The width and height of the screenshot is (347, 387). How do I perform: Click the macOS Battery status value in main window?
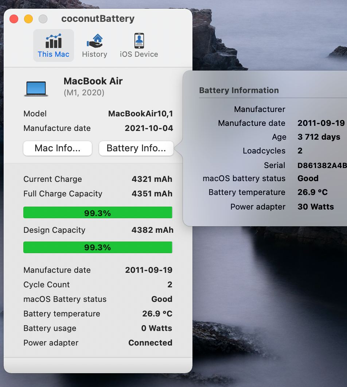(162, 299)
